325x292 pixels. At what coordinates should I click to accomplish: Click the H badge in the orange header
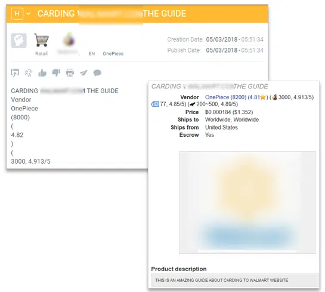17,14
